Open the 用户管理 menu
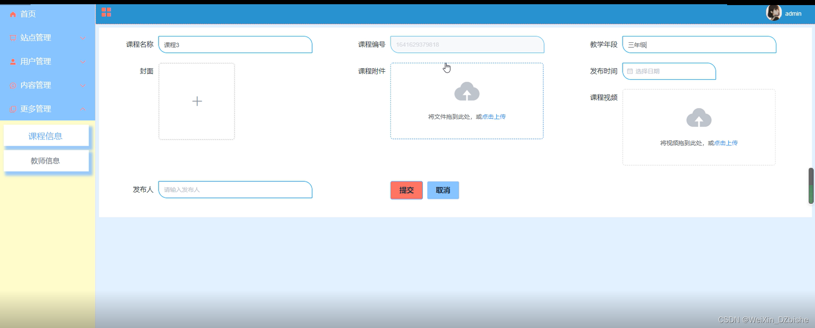 48,61
